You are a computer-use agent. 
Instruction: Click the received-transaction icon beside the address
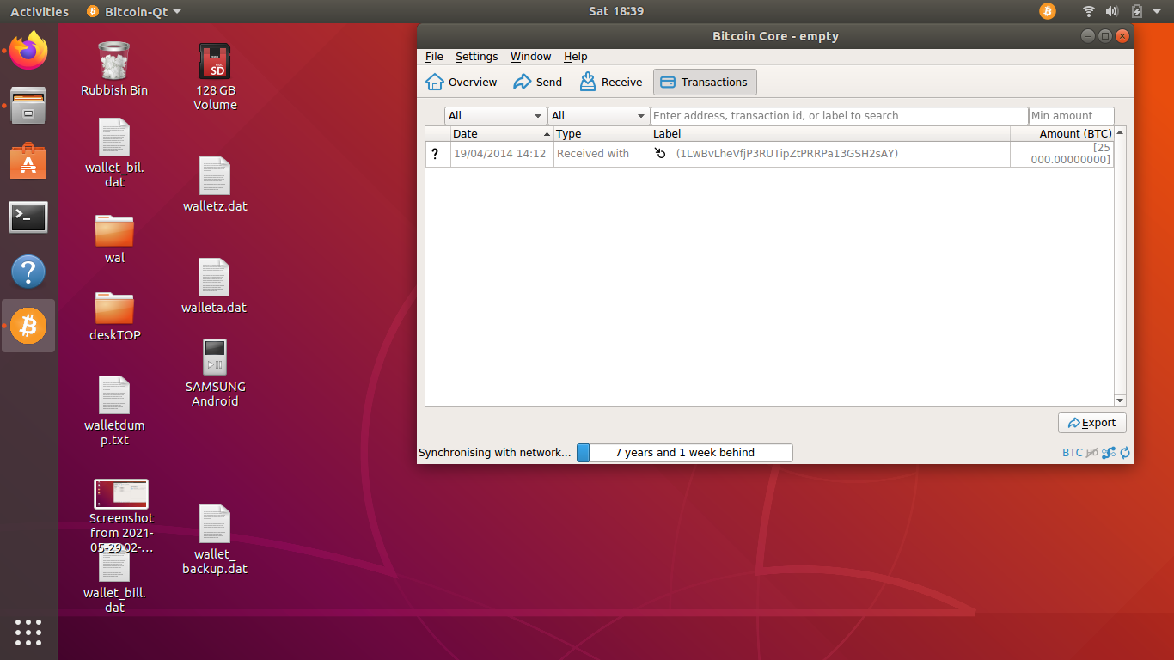660,154
